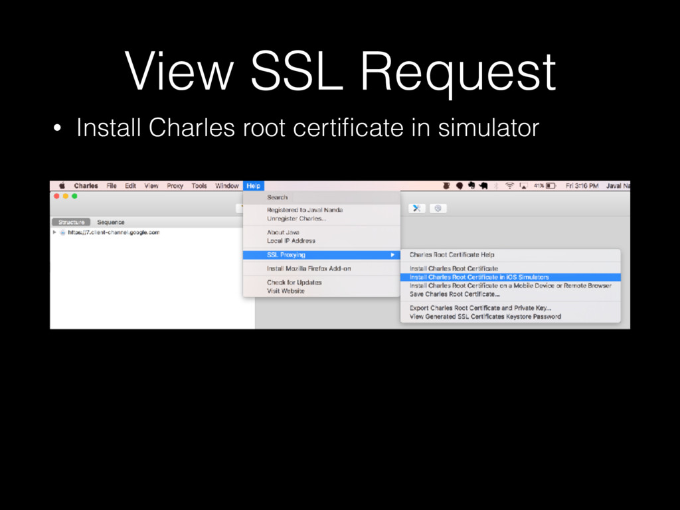Open the Edit menu

(x=131, y=186)
